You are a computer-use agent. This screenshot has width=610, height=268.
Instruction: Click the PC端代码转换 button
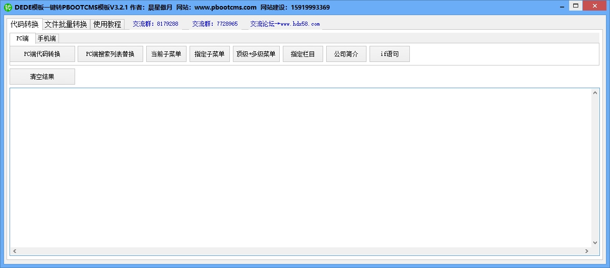point(42,54)
